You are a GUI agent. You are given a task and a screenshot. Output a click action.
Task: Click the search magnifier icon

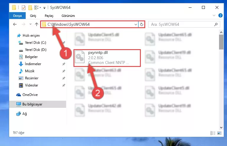pos(216,24)
